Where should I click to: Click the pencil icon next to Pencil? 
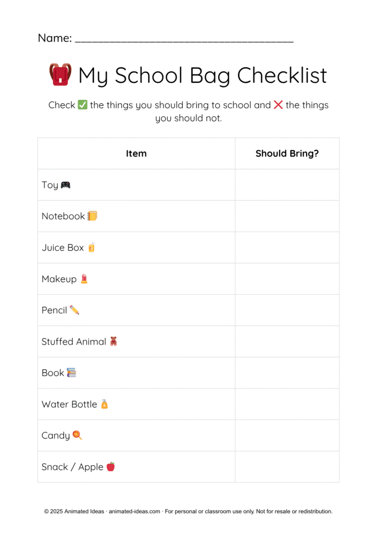[74, 310]
